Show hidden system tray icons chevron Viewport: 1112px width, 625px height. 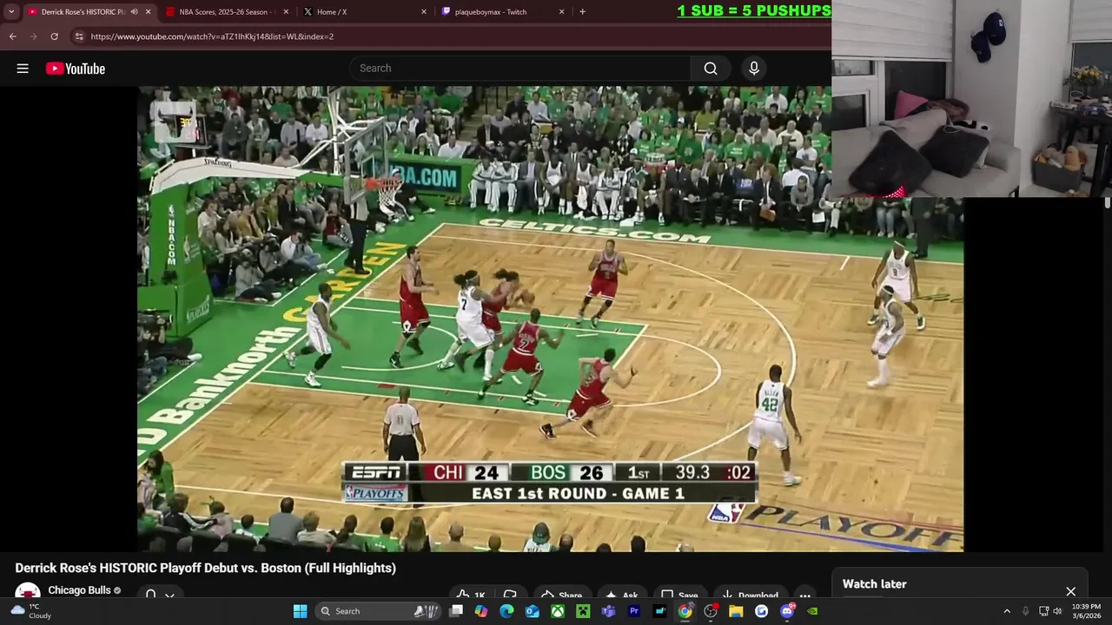pos(1007,611)
